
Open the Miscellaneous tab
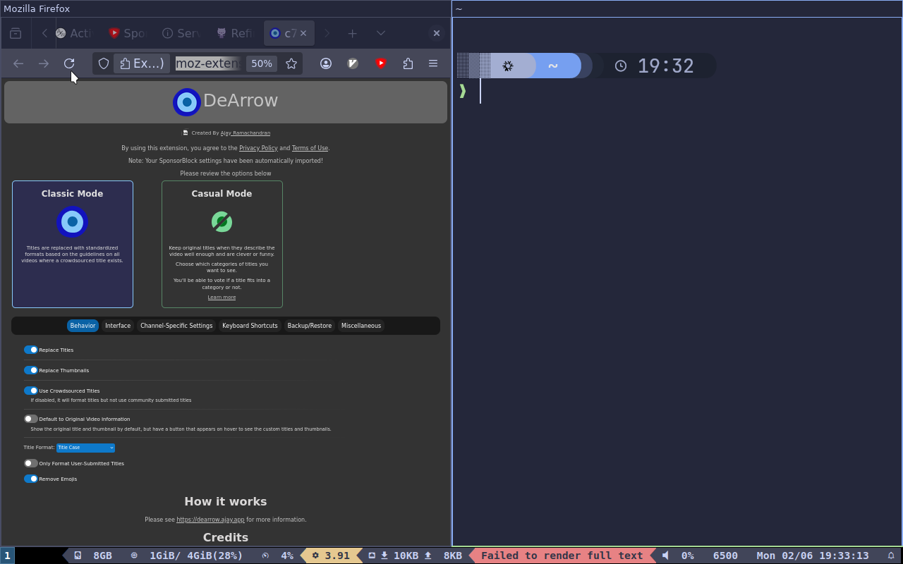coord(361,326)
